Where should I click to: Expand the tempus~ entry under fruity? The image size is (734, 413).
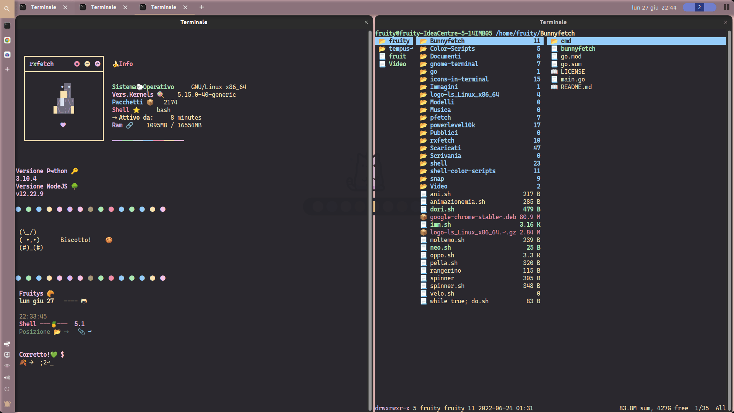400,49
